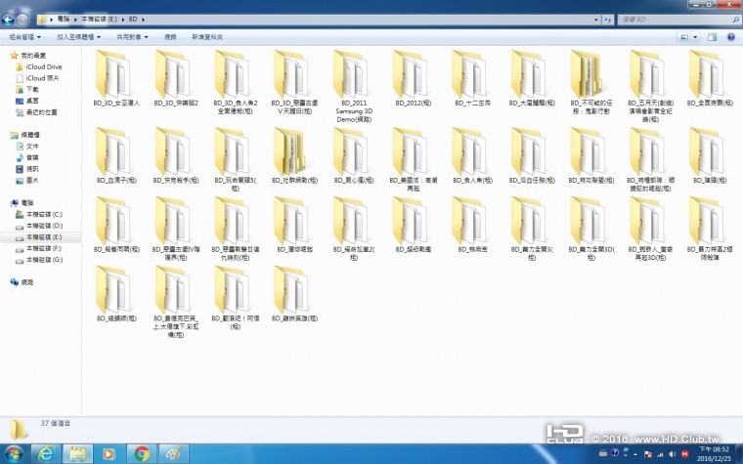Click the 新增資料夾 (New folder) button
Screen dimensions: 743x464
point(207,37)
